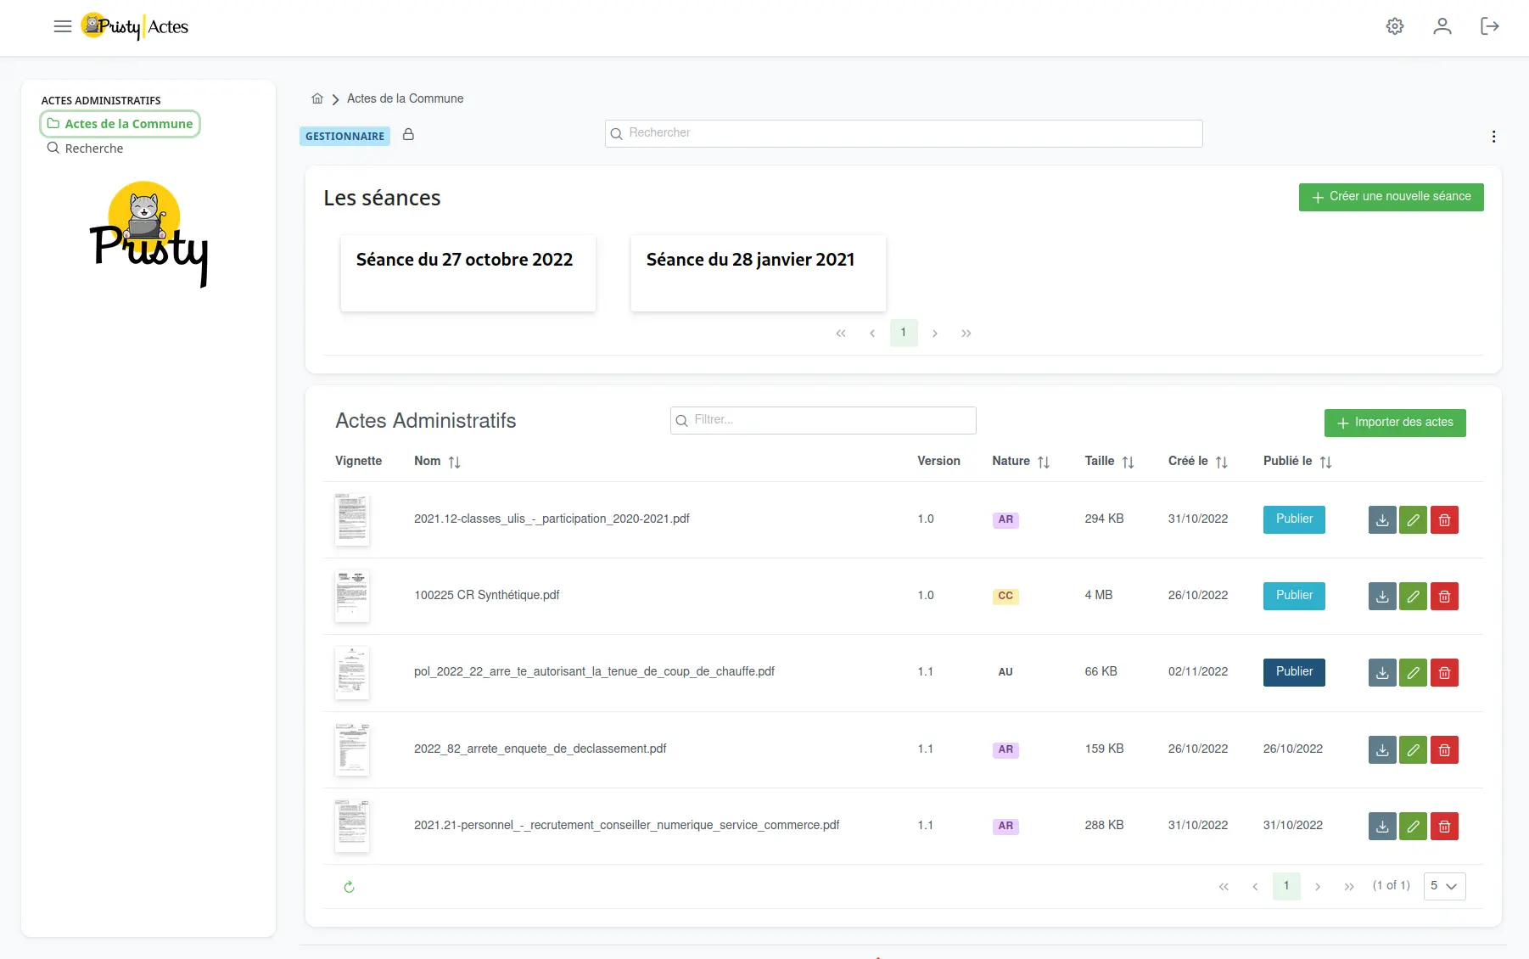Image resolution: width=1529 pixels, height=959 pixels.
Task: Edit the pol_2022_22 coup_de_chauffe act
Action: tap(1413, 673)
